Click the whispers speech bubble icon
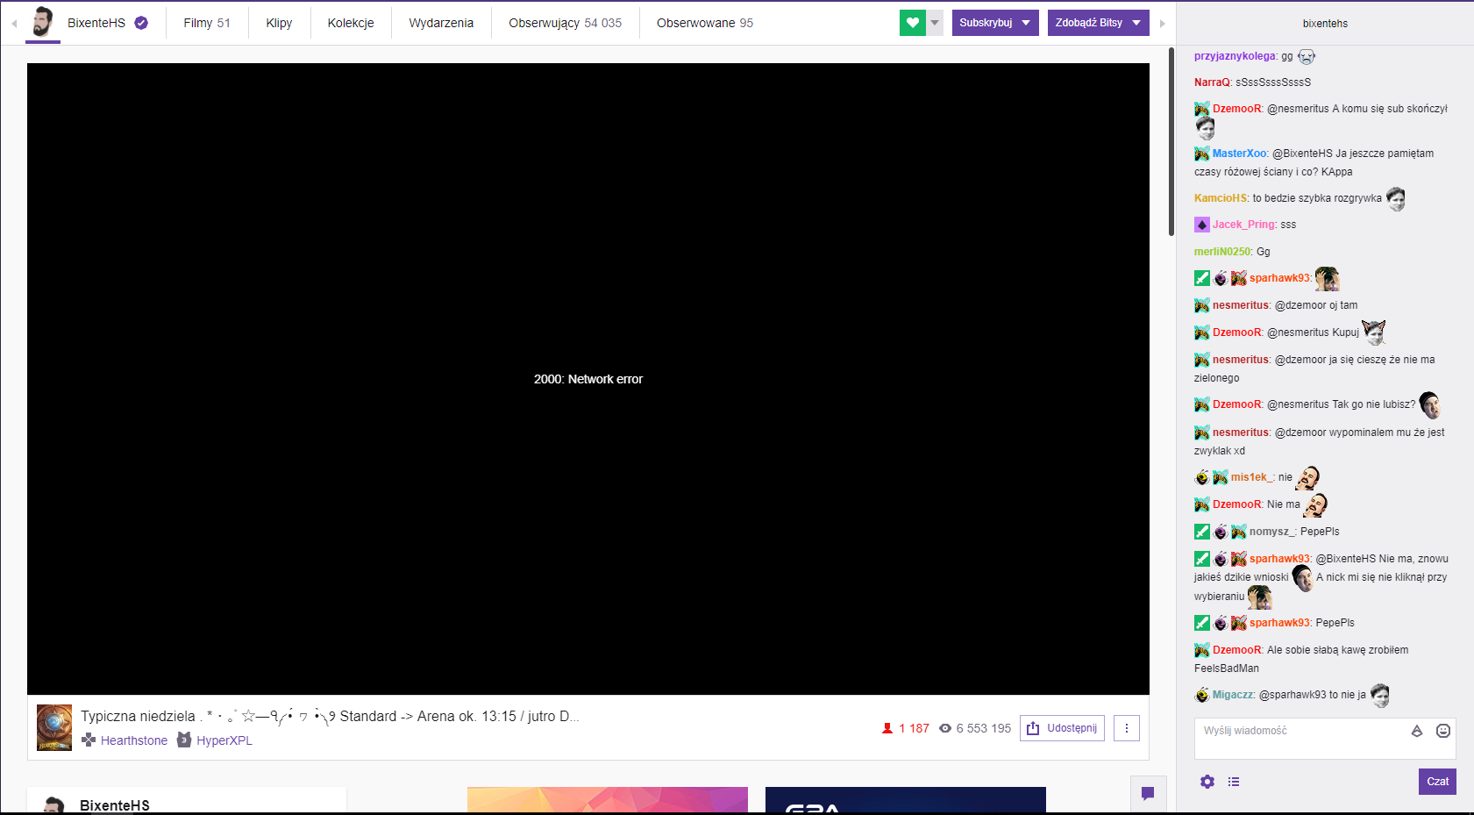Screen dimensions: 1474x815 1148,794
